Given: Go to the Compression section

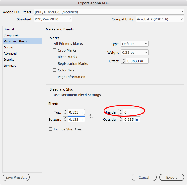Looking at the screenshot, I should click(22, 35).
